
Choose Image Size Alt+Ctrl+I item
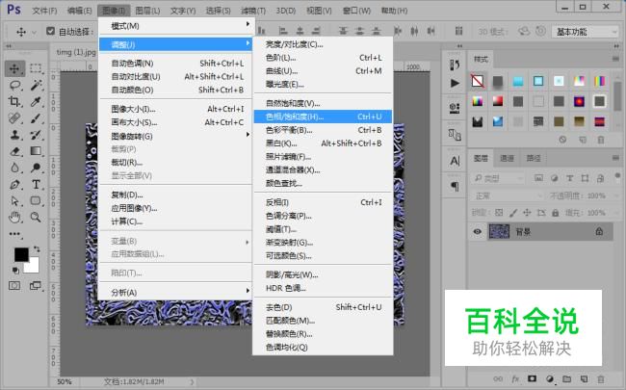pos(175,109)
